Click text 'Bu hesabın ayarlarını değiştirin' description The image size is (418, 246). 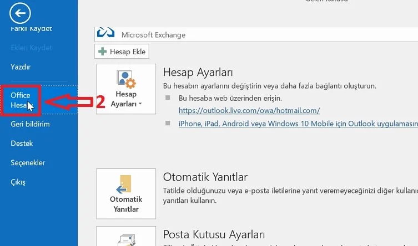(x=270, y=86)
